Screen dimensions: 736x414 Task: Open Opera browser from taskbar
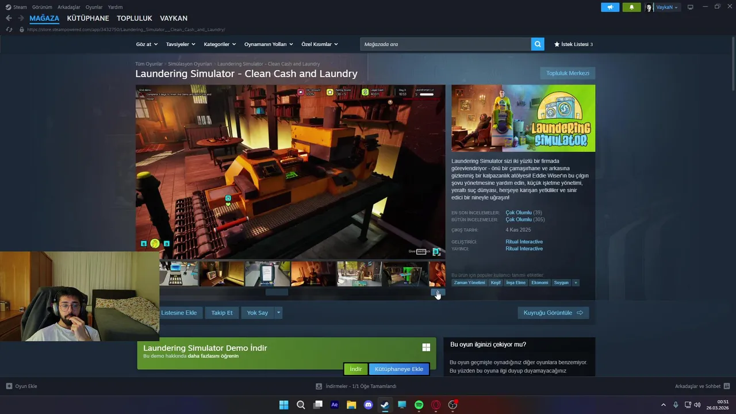tap(436, 405)
